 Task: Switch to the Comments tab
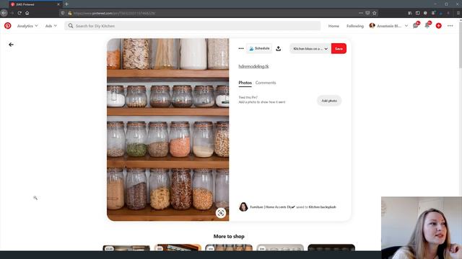pos(266,83)
